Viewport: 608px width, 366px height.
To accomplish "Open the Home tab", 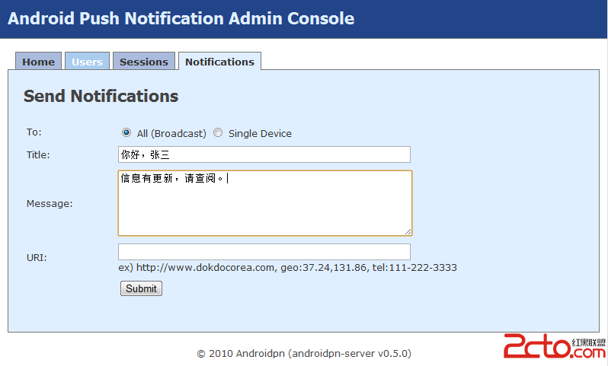I will click(38, 62).
